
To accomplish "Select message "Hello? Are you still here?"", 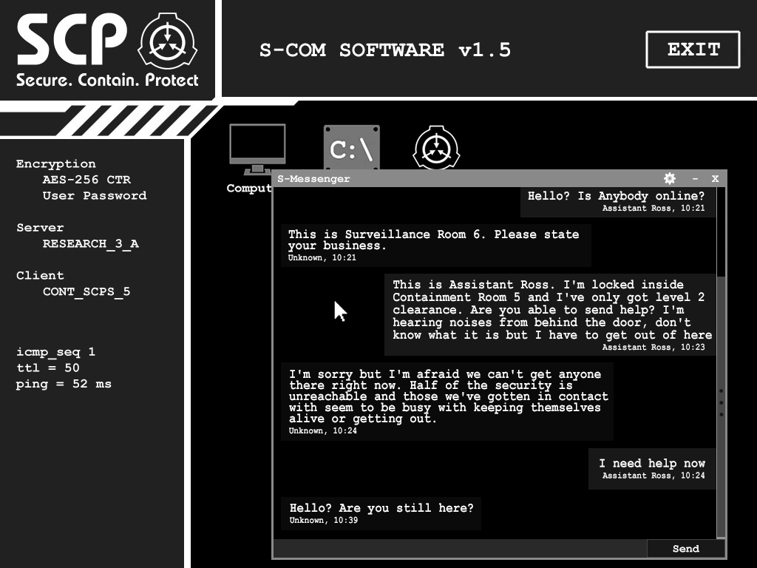I will coord(381,513).
